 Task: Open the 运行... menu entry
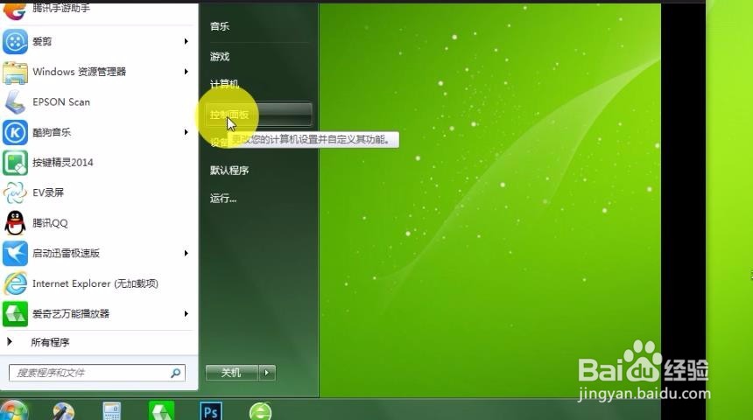222,199
